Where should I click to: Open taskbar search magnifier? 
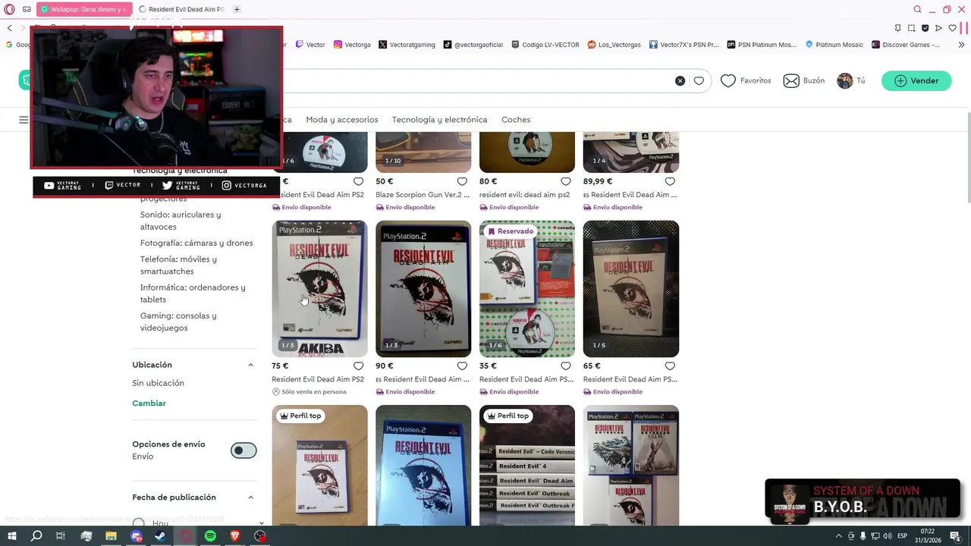[36, 536]
